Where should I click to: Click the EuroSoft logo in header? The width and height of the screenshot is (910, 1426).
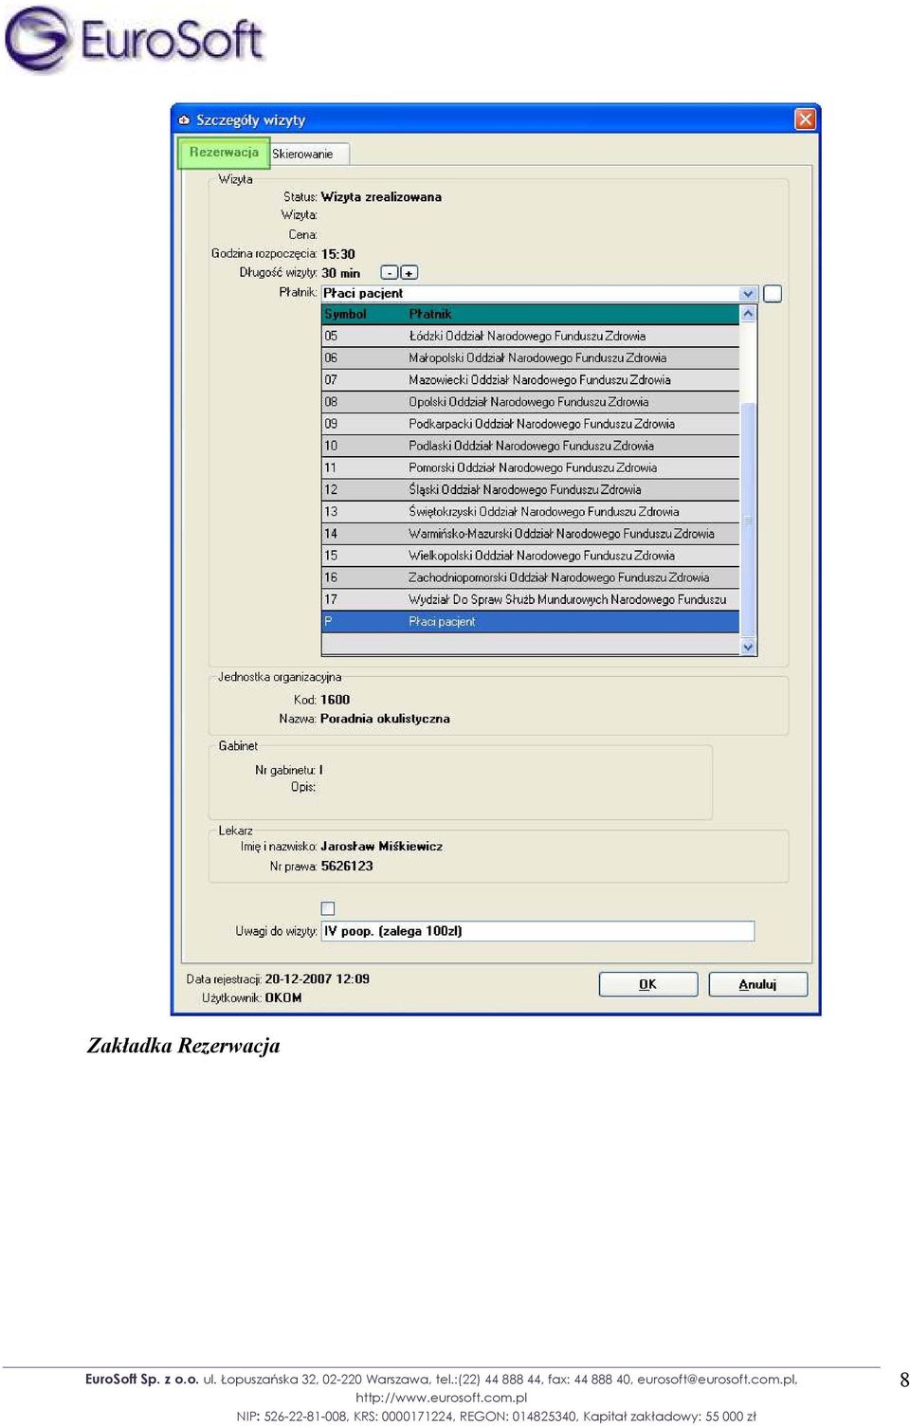pyautogui.click(x=134, y=39)
